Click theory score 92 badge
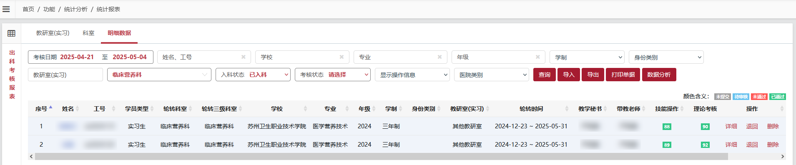 (x=705, y=145)
